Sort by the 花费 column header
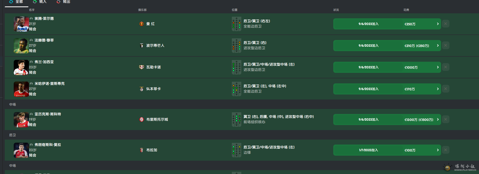Image resolution: width=479 pixels, height=174 pixels. pyautogui.click(x=406, y=10)
